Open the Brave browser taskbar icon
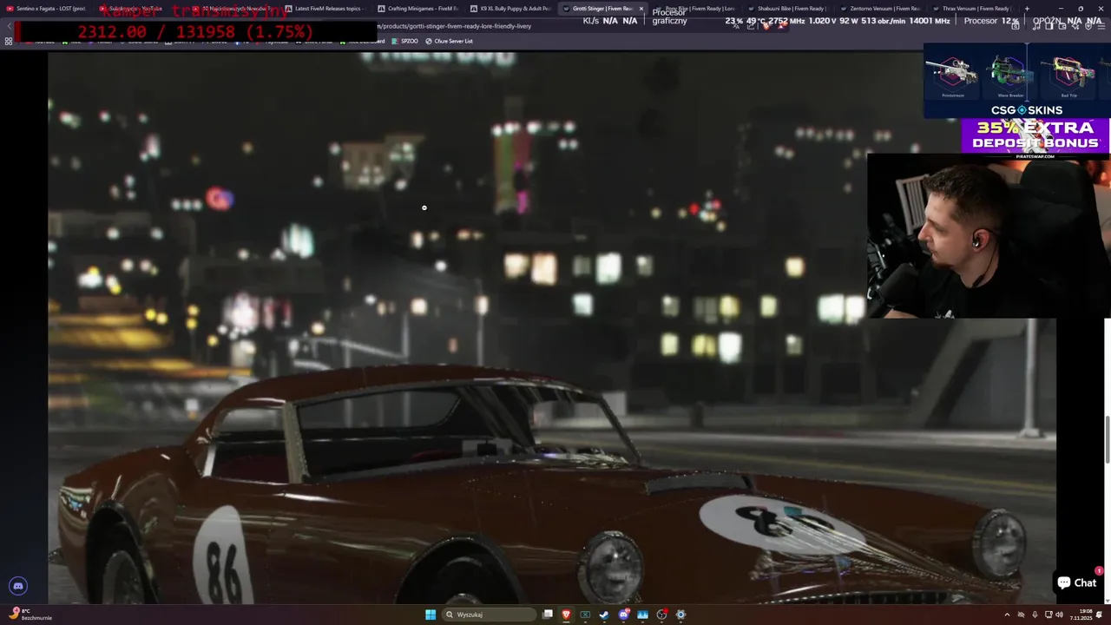Screen dimensions: 1111x625 (x=567, y=615)
